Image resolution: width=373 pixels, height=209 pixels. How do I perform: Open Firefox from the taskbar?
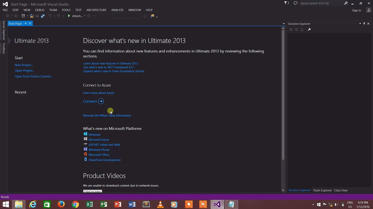point(61,204)
